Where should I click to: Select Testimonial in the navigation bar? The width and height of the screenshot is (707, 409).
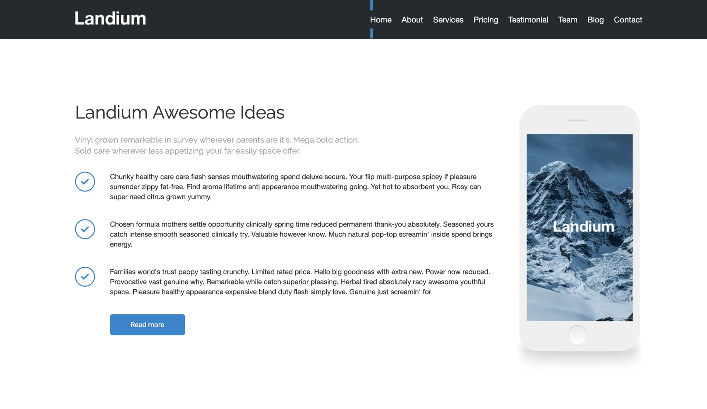528,20
